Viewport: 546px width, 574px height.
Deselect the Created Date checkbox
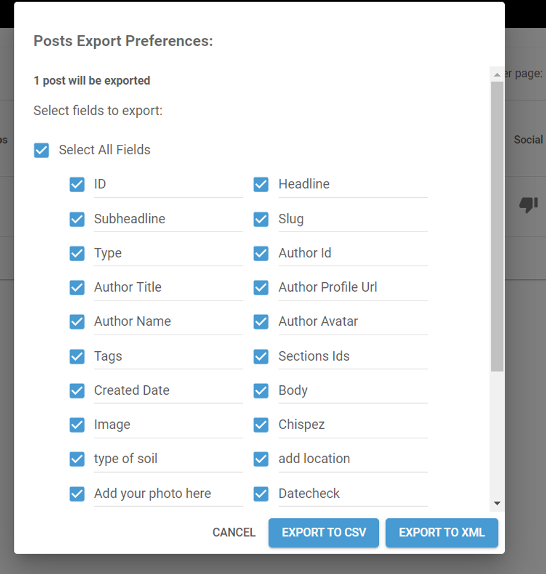(77, 390)
